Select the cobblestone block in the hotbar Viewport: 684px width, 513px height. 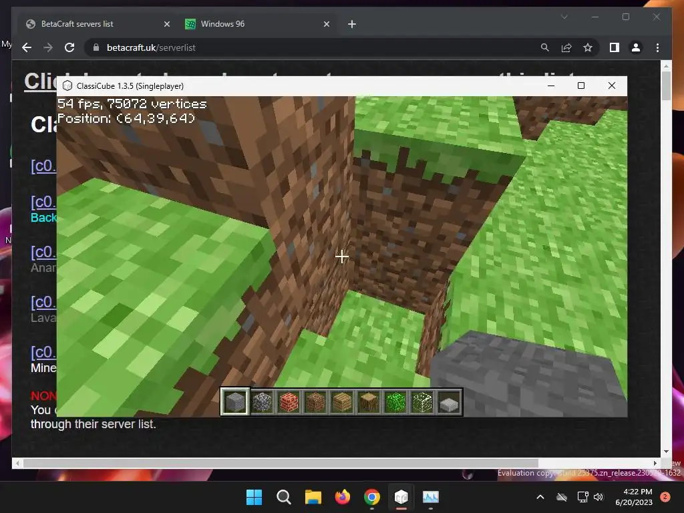pos(262,401)
